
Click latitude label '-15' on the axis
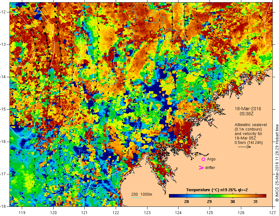click(3, 109)
